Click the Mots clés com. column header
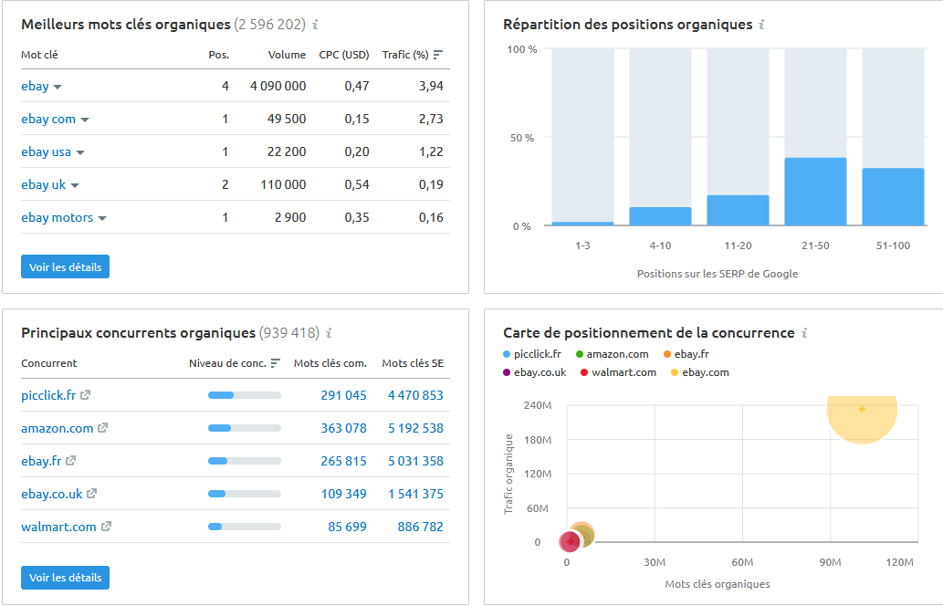Image resolution: width=943 pixels, height=606 pixels. pos(330,363)
